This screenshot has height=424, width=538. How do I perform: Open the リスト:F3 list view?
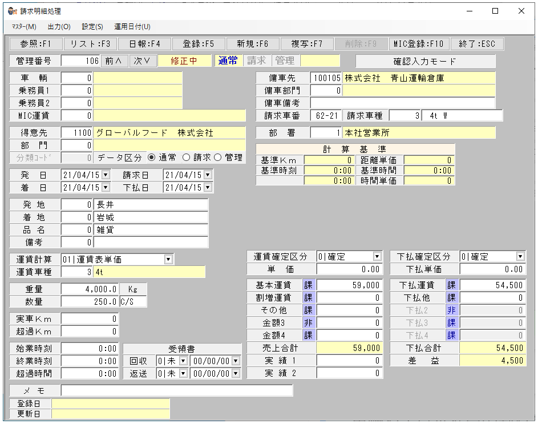pos(90,44)
